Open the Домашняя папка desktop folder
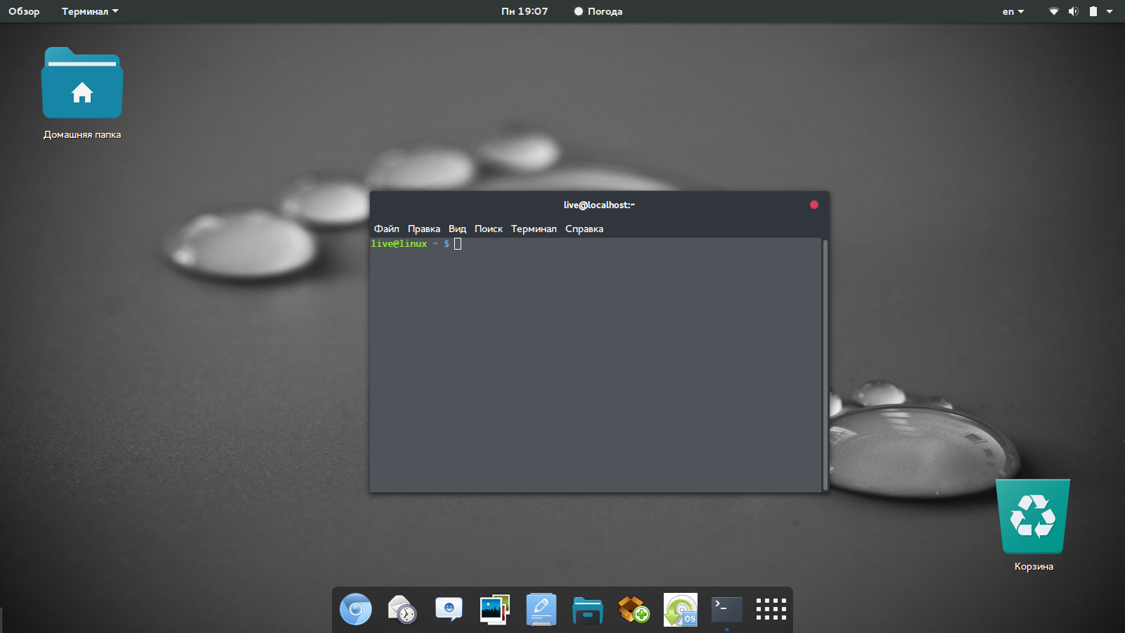 [82, 84]
